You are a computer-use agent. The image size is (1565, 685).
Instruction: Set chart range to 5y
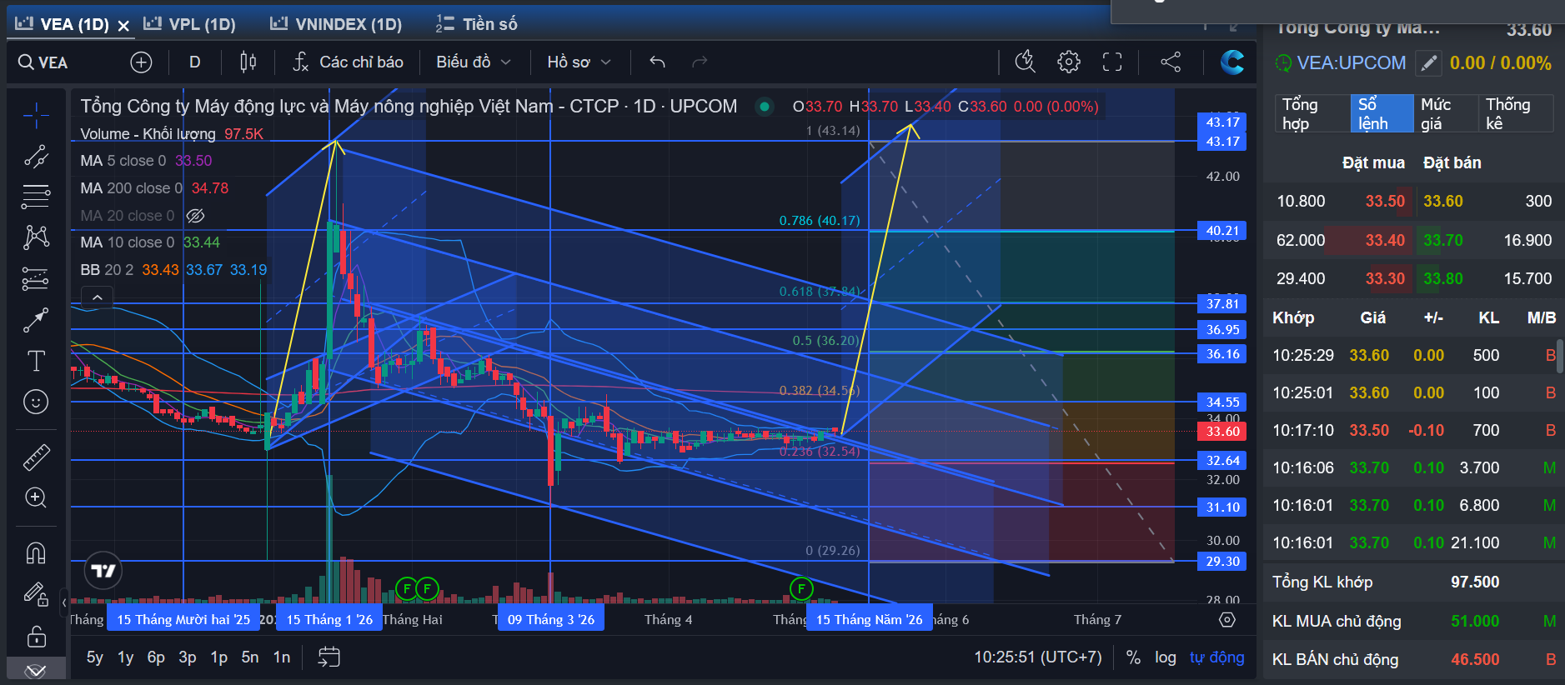95,657
